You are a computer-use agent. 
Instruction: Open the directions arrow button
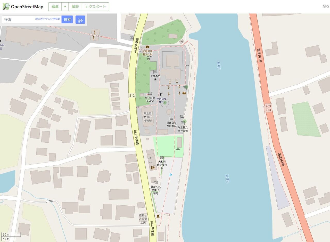(80, 20)
